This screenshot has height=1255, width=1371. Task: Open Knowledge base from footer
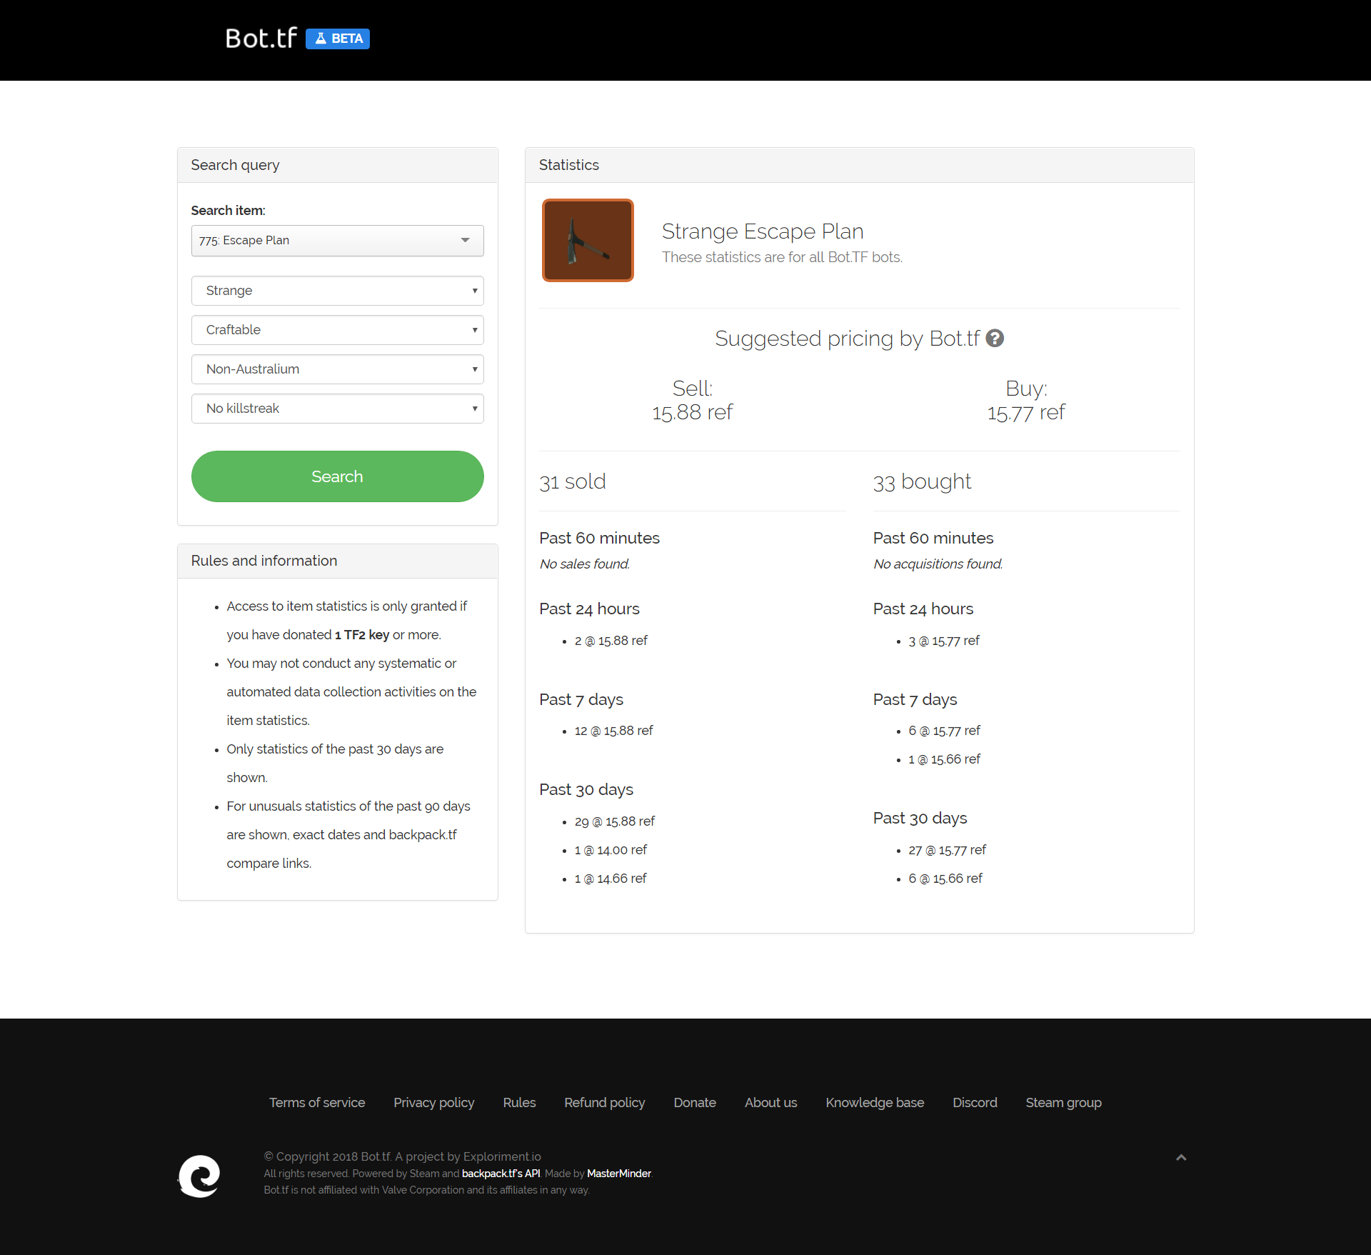tap(875, 1103)
